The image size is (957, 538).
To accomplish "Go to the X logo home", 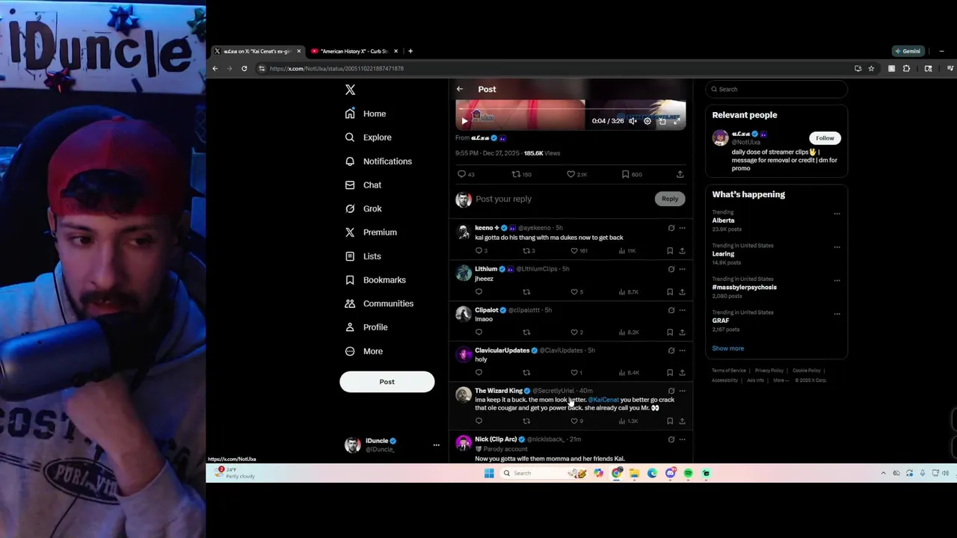I will point(350,90).
